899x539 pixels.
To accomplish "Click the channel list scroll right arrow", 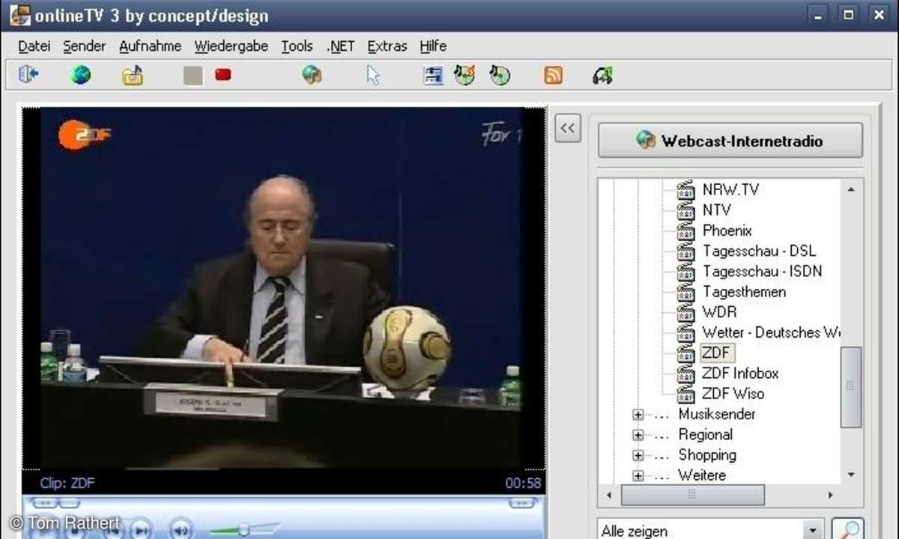I will (830, 495).
